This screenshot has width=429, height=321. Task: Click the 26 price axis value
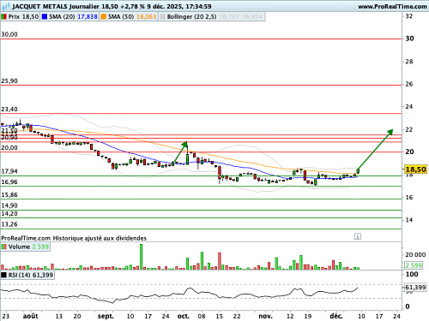tap(409, 84)
